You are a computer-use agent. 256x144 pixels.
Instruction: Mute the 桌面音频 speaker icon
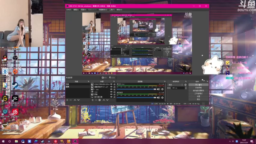click(158, 98)
